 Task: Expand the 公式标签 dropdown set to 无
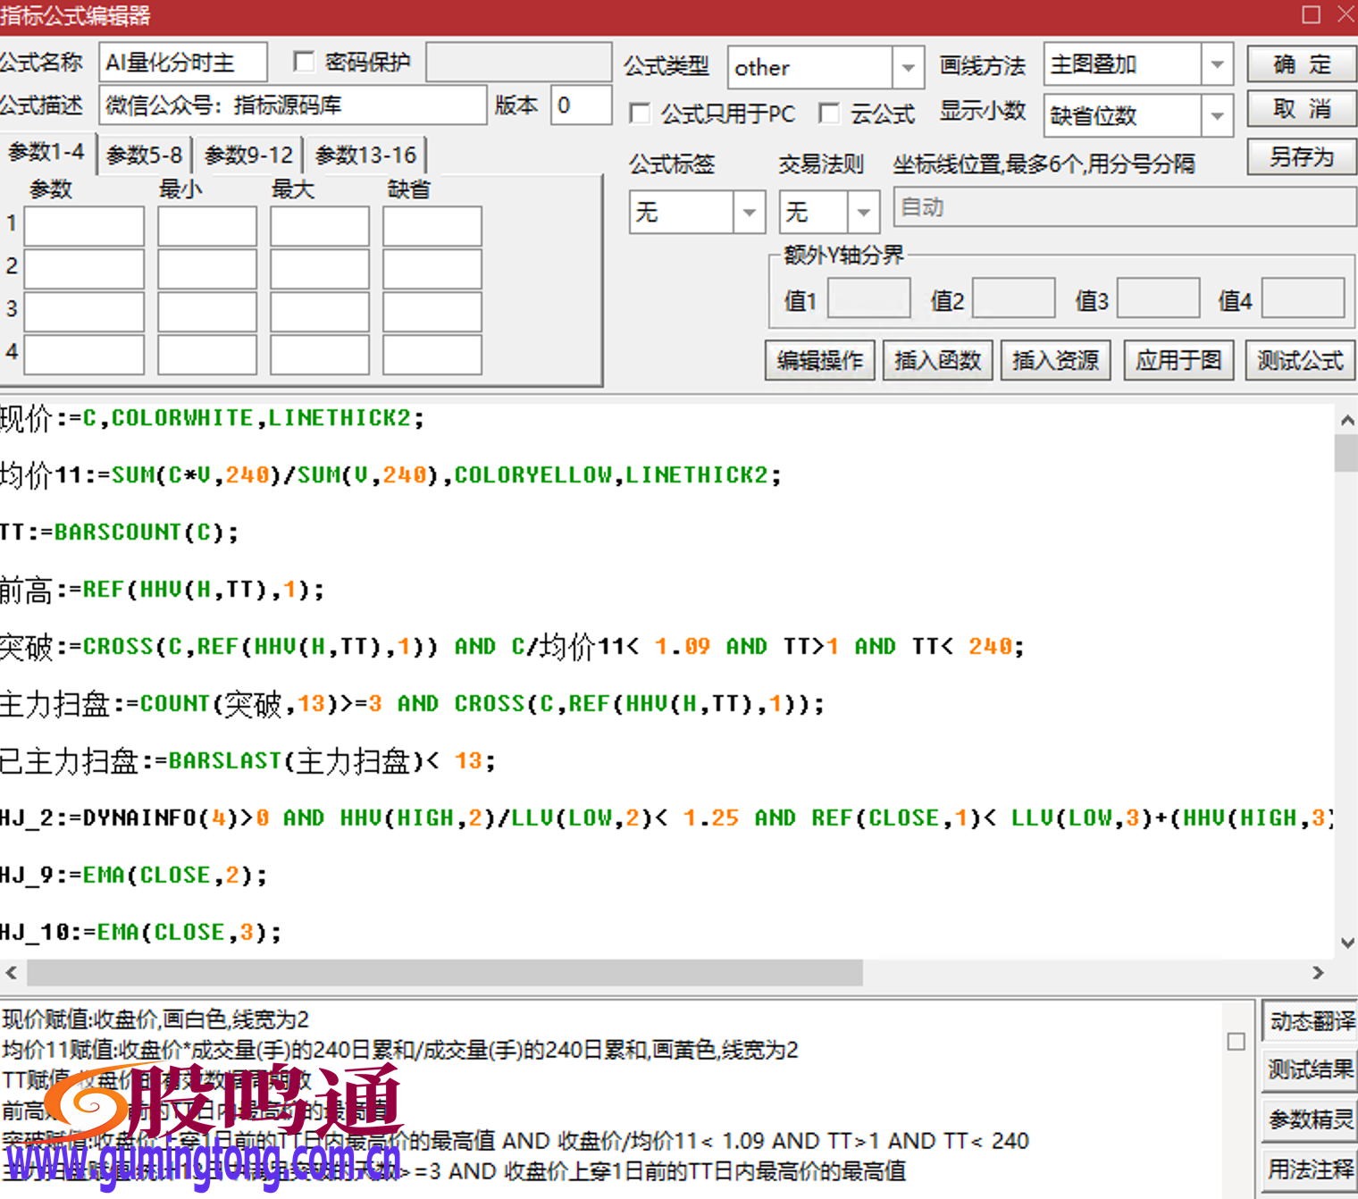coord(749,212)
